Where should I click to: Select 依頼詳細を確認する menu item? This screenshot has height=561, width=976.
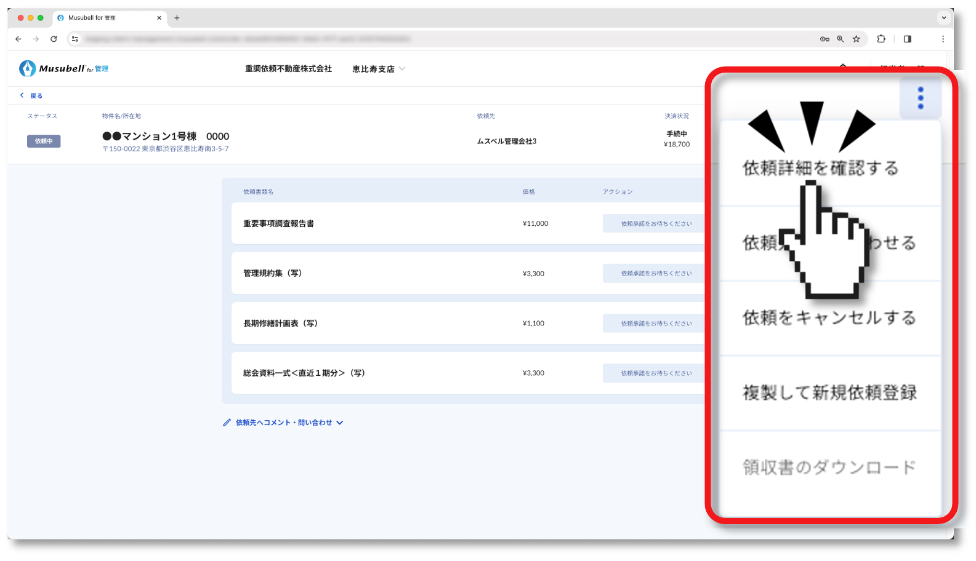click(x=820, y=168)
